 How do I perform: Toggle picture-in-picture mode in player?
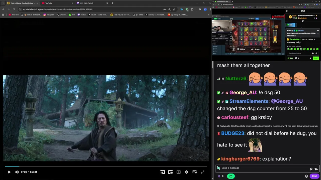[195, 172]
